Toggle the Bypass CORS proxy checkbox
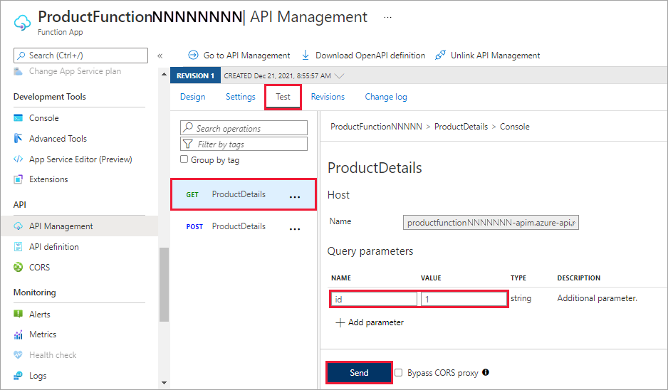The height and width of the screenshot is (390, 668). click(x=398, y=372)
